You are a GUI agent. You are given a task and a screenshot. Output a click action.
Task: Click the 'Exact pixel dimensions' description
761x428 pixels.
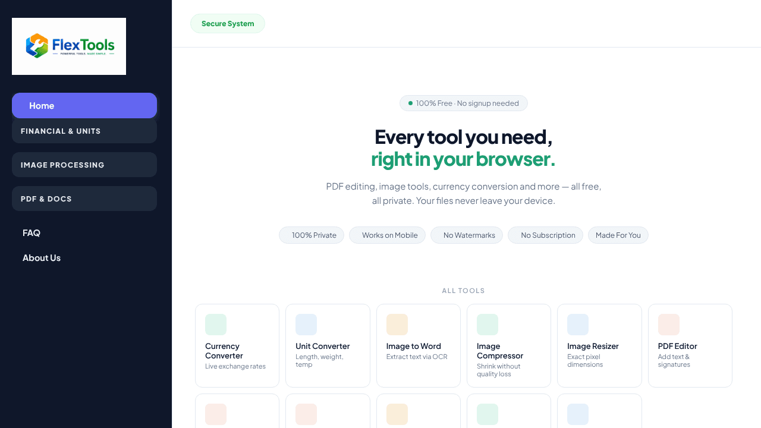[585, 361]
